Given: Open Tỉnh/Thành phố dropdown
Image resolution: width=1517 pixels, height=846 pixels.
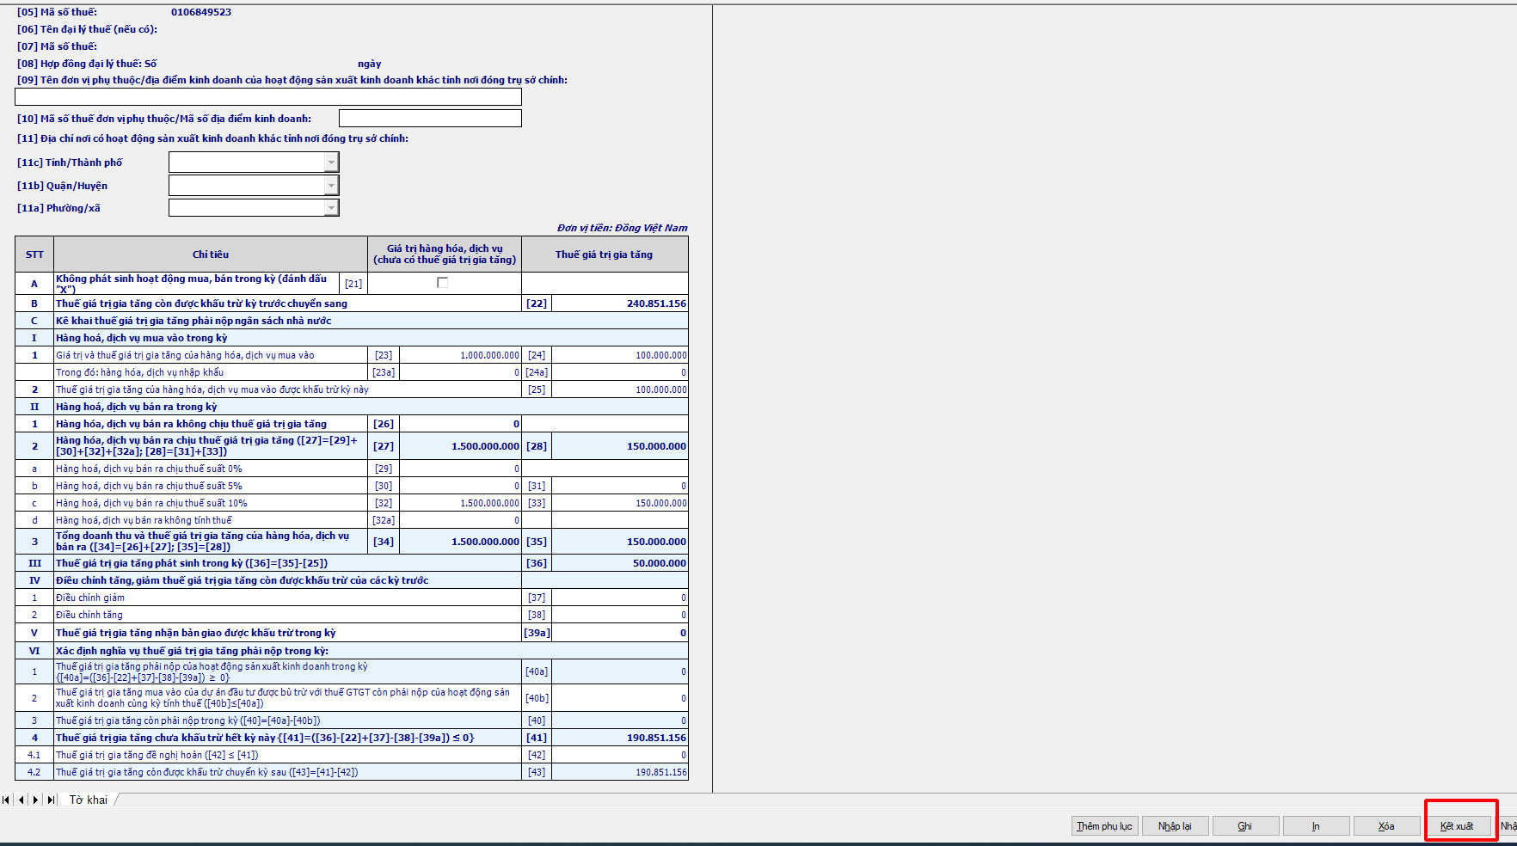Looking at the screenshot, I should [331, 162].
